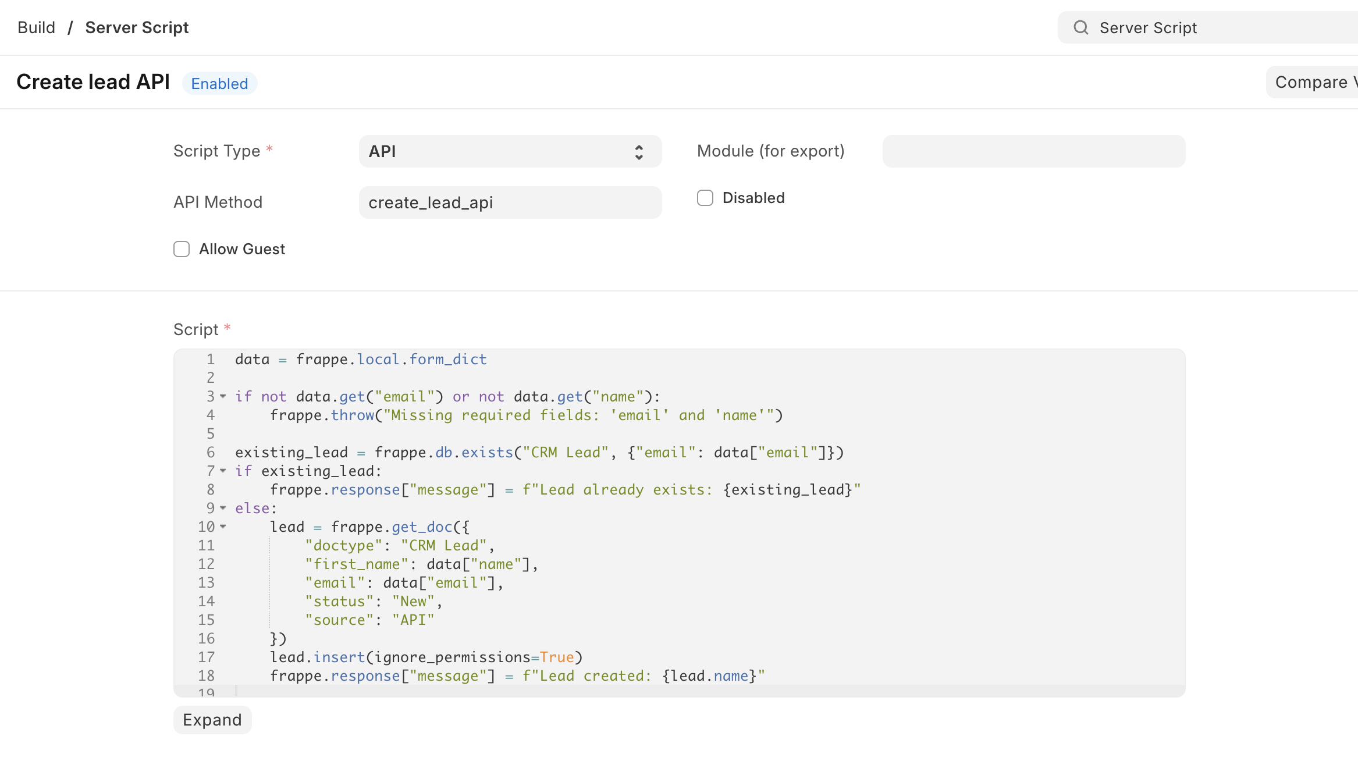Click the search magnifier icon
The image size is (1358, 768).
(1080, 27)
